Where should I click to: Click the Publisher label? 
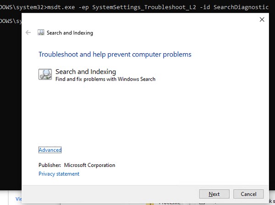[49, 165]
